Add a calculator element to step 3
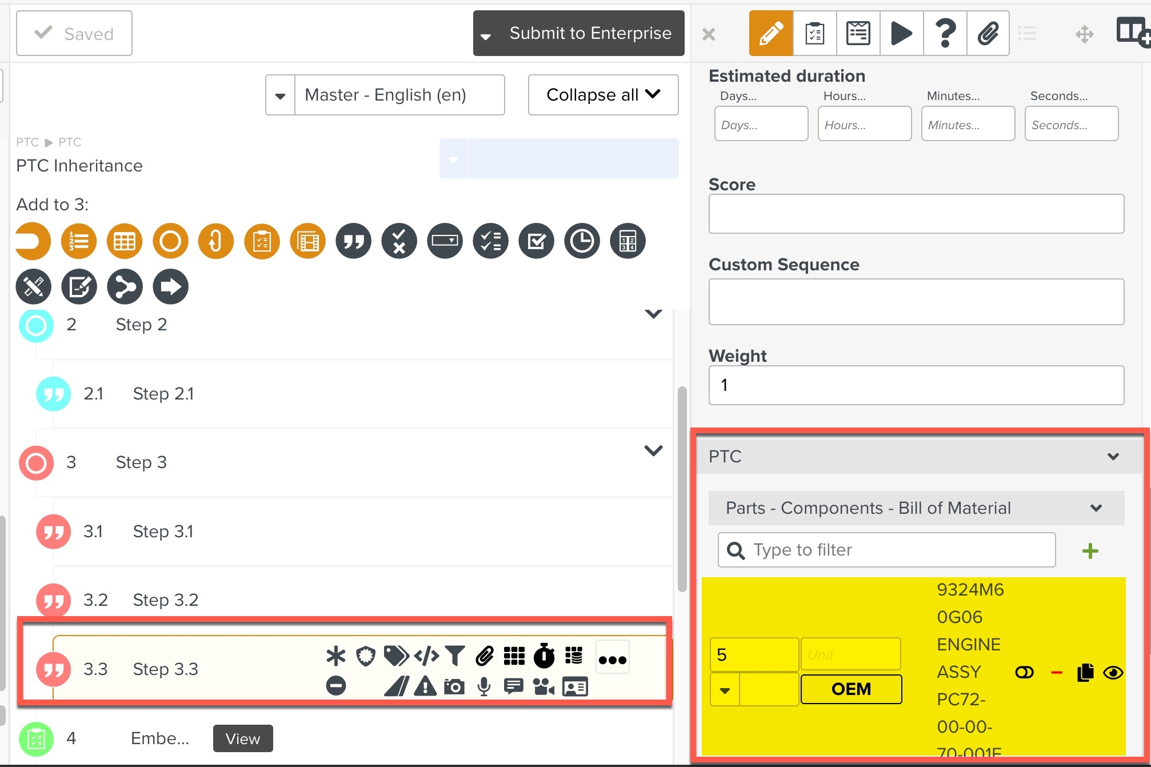This screenshot has height=767, width=1151. pyautogui.click(x=628, y=241)
